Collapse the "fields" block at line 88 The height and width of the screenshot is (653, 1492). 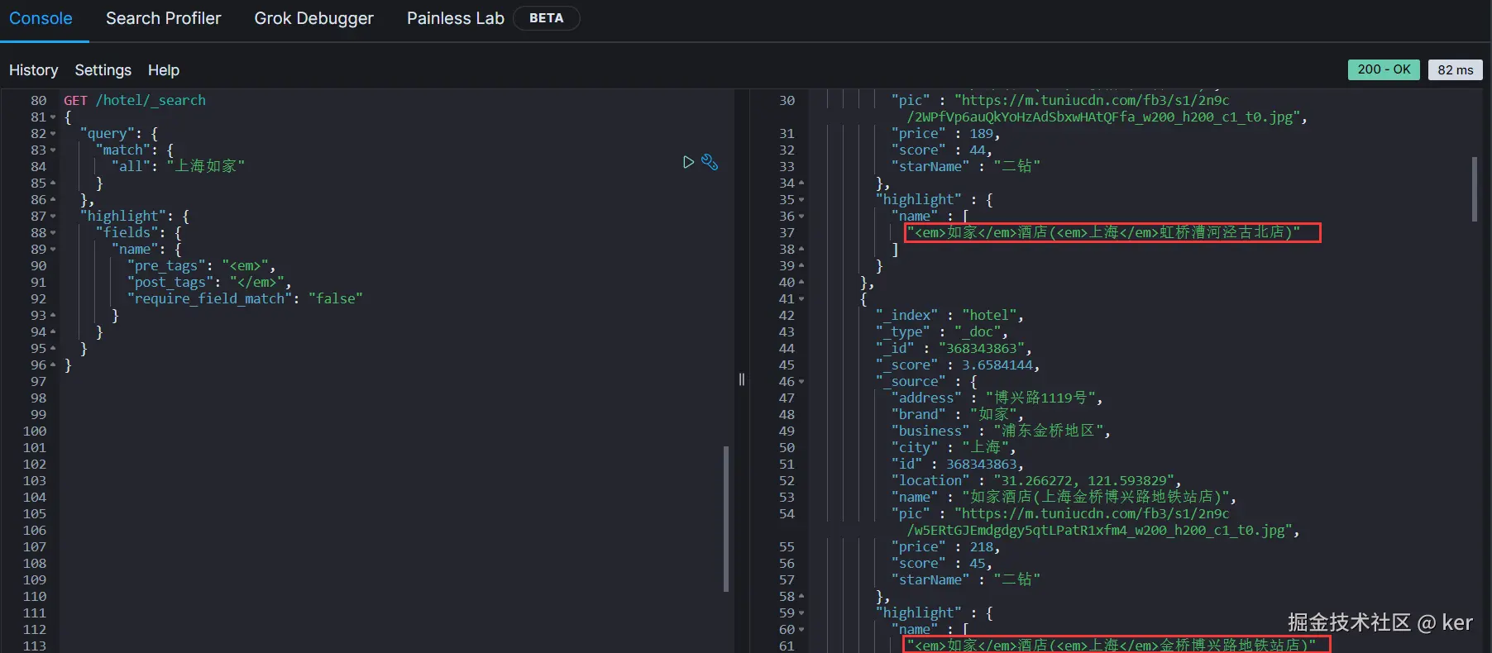tap(53, 233)
